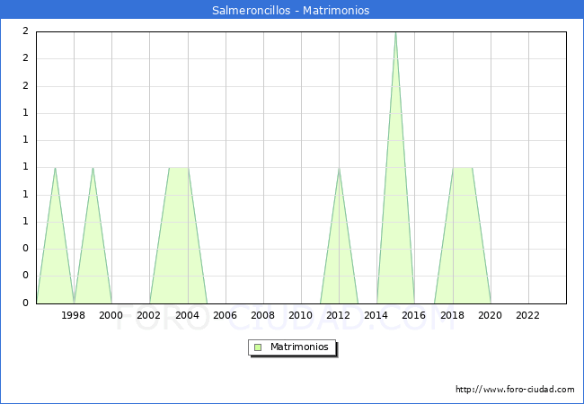The height and width of the screenshot is (404, 584).
Task: Select the 2002 x-axis label
Action: pyautogui.click(x=149, y=315)
